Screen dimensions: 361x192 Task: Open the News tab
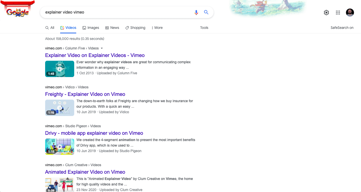tap(112, 28)
